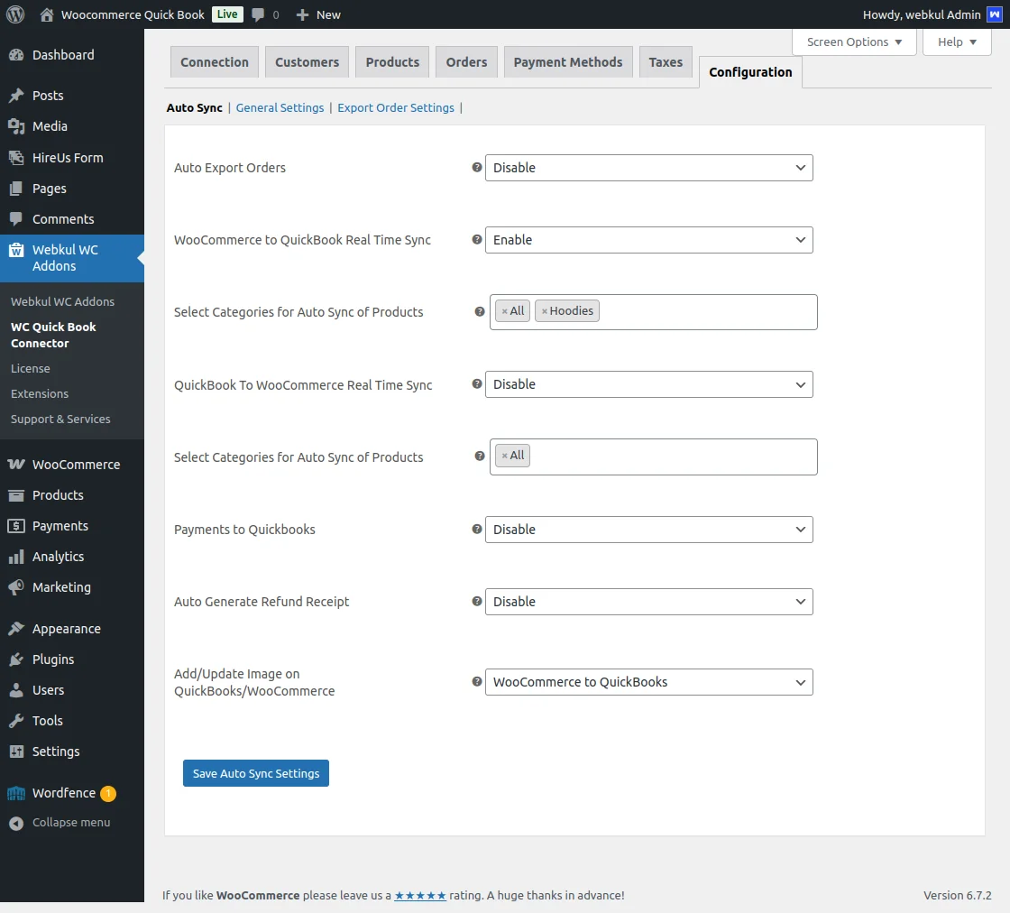Switch to the Payment Methods tab

568,62
